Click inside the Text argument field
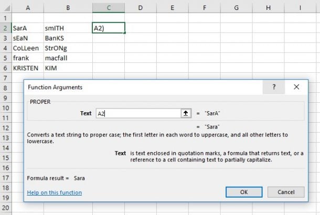The height and width of the screenshot is (215, 320). (x=138, y=113)
